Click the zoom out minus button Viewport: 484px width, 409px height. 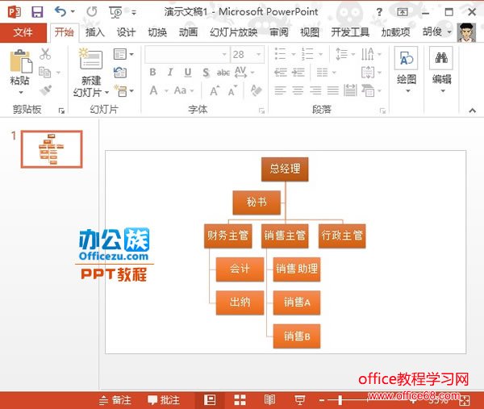coord(322,400)
